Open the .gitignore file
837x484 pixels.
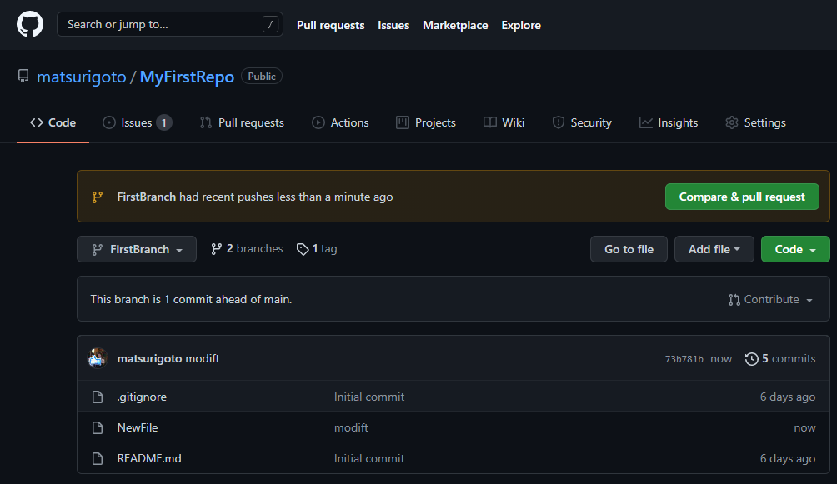click(x=142, y=397)
